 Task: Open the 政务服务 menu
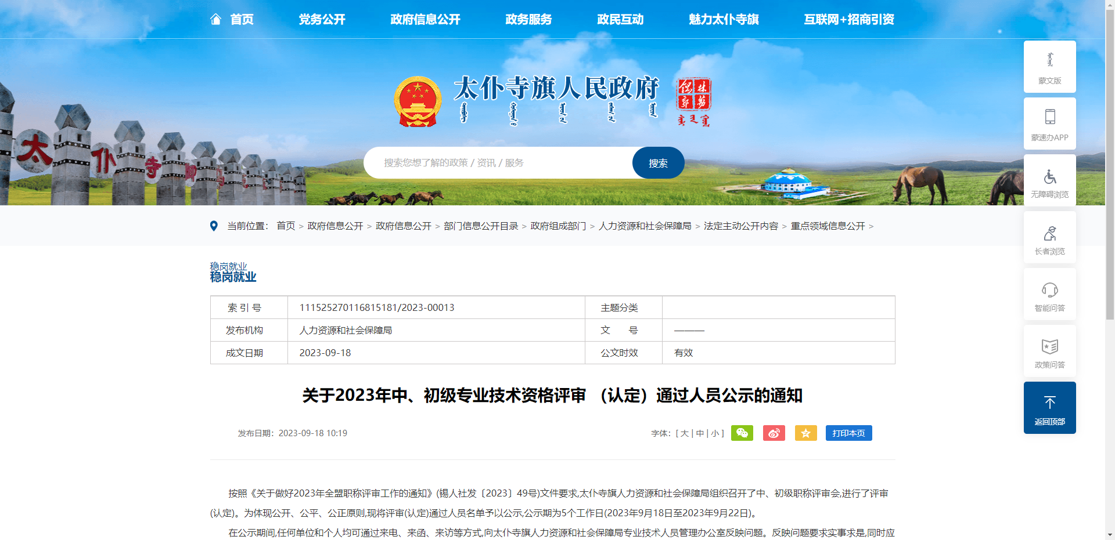pyautogui.click(x=528, y=19)
